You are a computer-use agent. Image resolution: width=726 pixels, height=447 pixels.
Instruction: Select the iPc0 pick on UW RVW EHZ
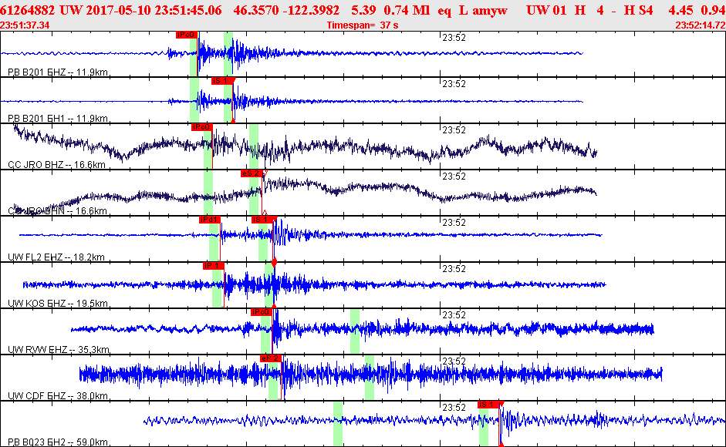tap(260, 312)
